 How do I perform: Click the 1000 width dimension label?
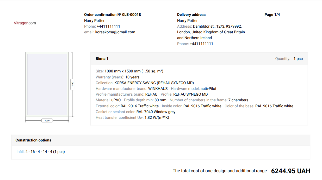coord(47,121)
